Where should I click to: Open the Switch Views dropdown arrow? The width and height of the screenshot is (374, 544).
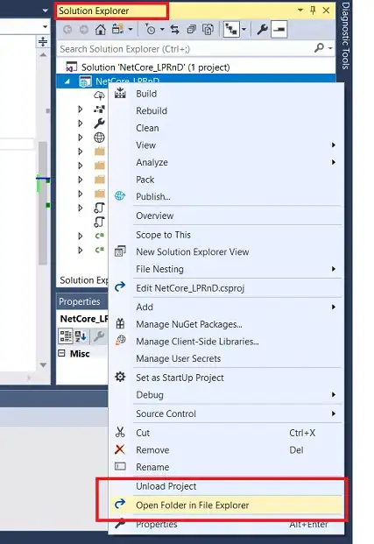click(131, 30)
